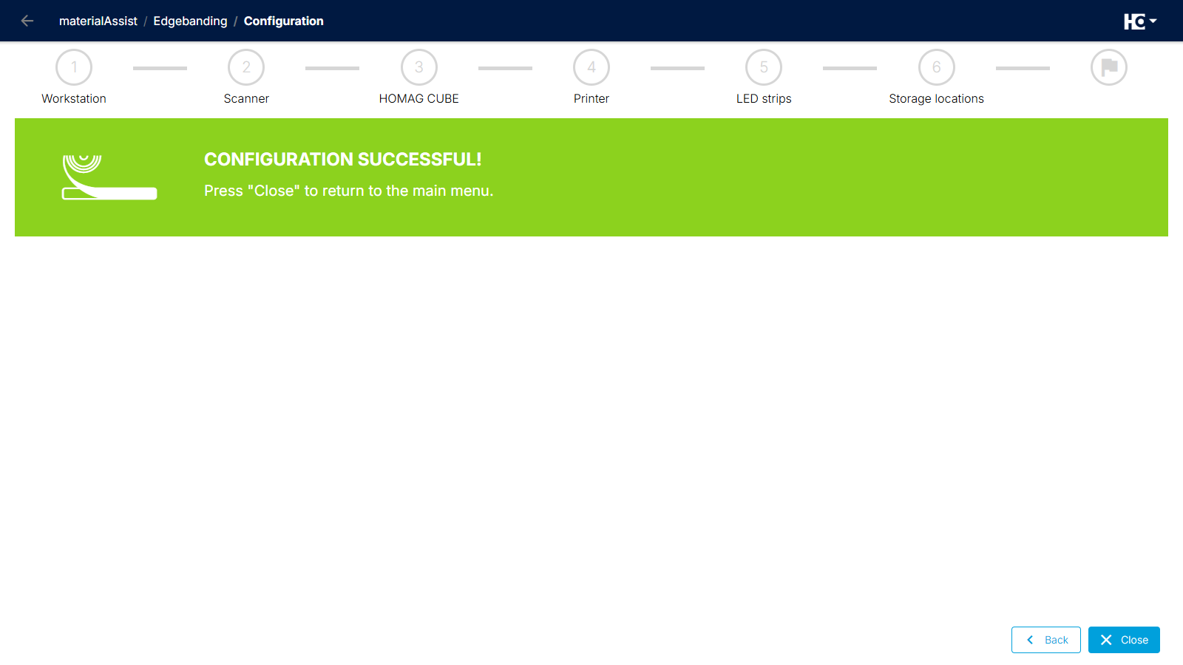Select step 2 Scanner circle
This screenshot has height=665, width=1183.
246,67
